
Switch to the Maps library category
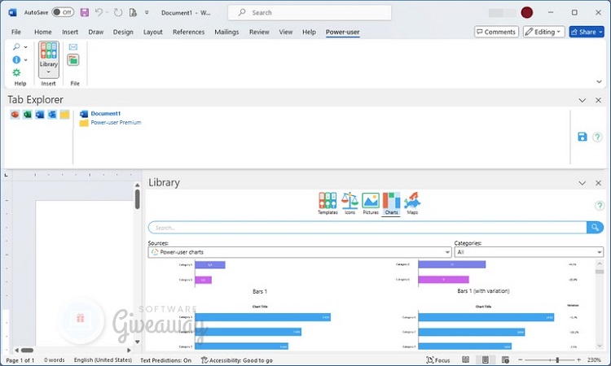pos(412,203)
